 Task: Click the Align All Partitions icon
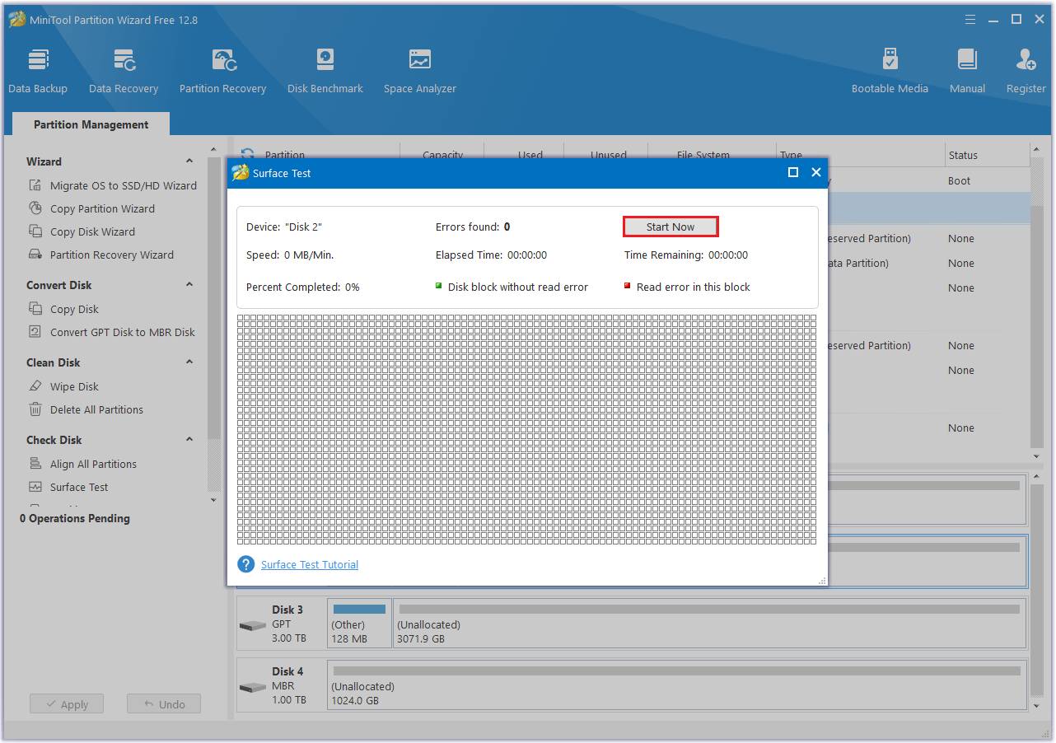pos(35,464)
